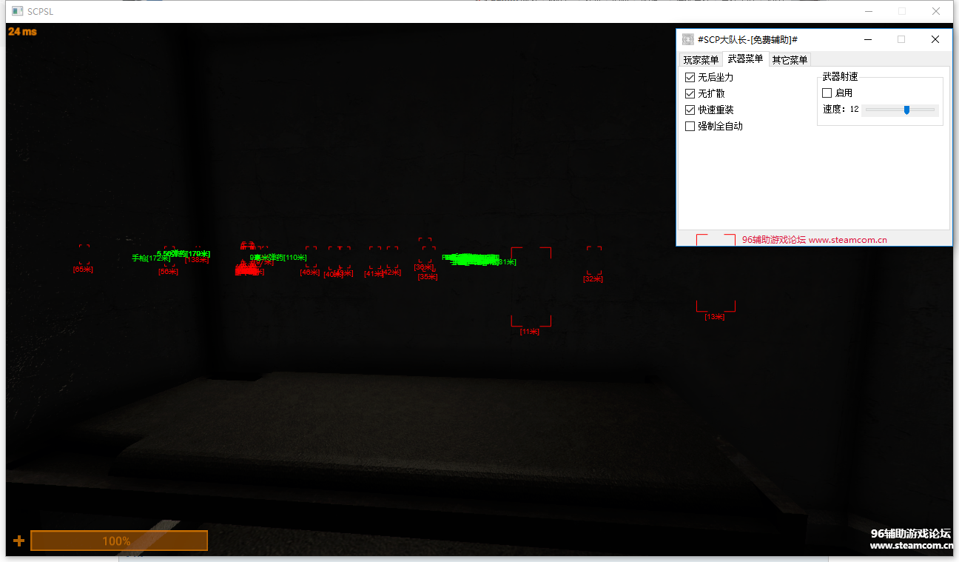Uncheck the 无扩散 option
959x562 pixels.
[690, 94]
